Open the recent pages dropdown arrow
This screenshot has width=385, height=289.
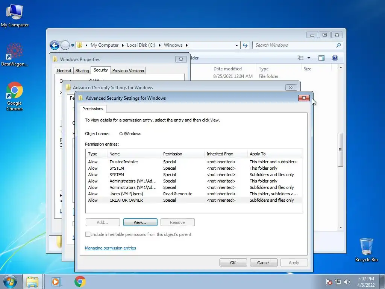tap(73, 46)
